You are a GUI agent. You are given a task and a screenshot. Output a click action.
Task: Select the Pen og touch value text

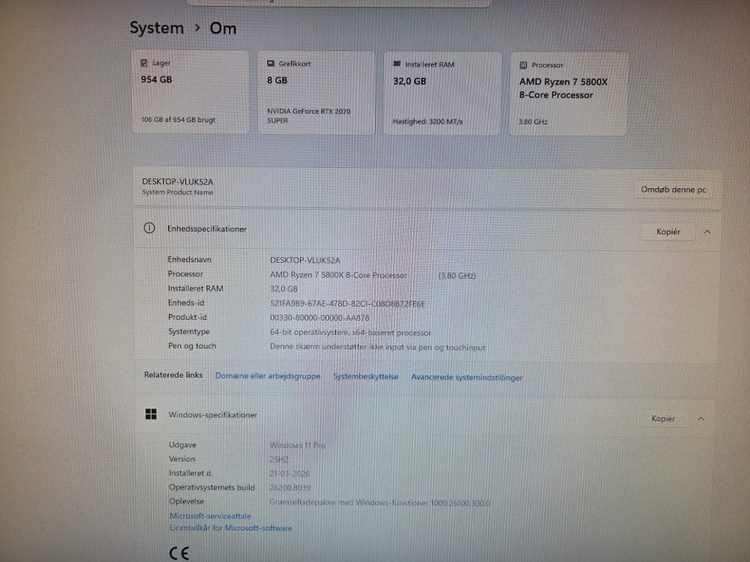(377, 347)
